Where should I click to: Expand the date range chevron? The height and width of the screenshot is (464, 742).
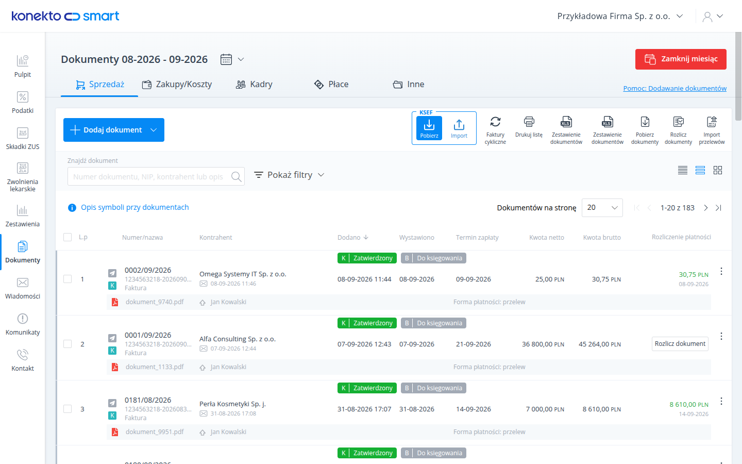(x=241, y=59)
